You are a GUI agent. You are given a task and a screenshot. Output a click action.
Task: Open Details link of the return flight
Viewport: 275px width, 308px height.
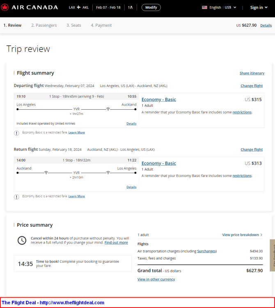pos(131,187)
